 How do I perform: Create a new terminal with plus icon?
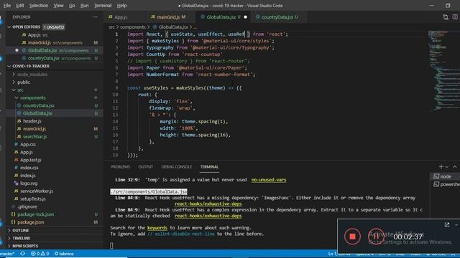[441, 167]
